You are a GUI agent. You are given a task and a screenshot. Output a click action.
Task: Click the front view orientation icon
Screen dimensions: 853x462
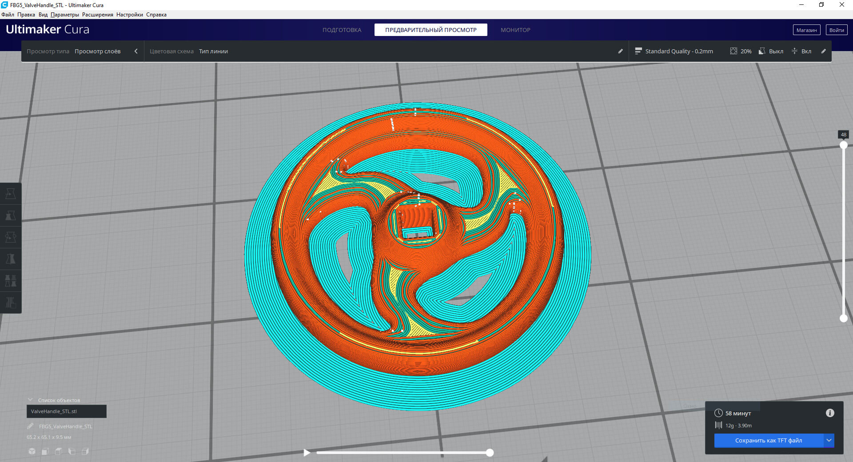45,451
